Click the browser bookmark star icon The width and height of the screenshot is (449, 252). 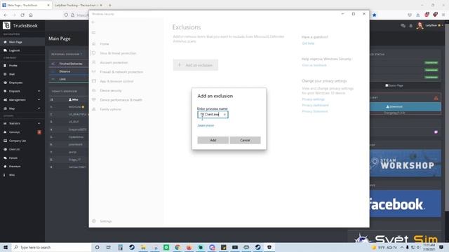[374, 15]
